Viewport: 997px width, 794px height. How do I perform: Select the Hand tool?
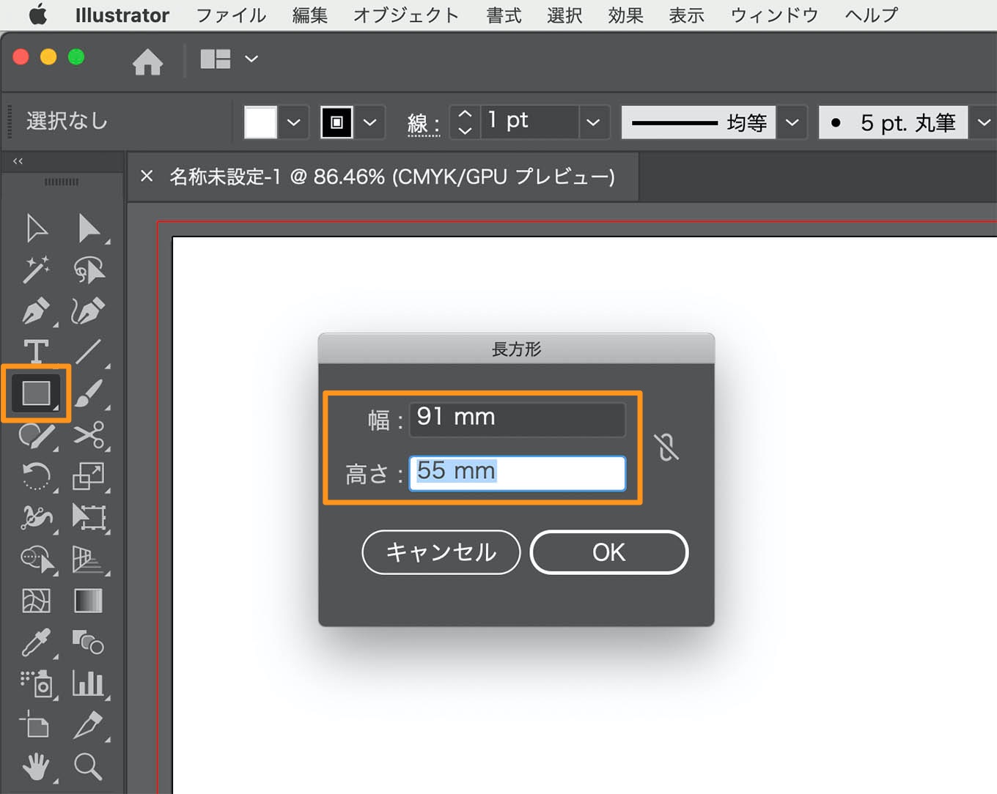(x=35, y=766)
